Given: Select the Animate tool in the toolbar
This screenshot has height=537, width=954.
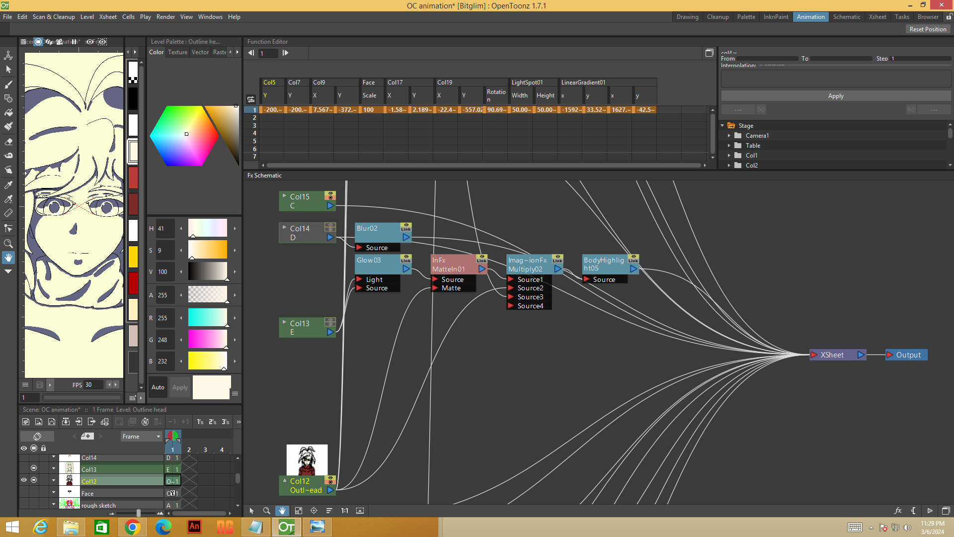Looking at the screenshot, I should 8,55.
